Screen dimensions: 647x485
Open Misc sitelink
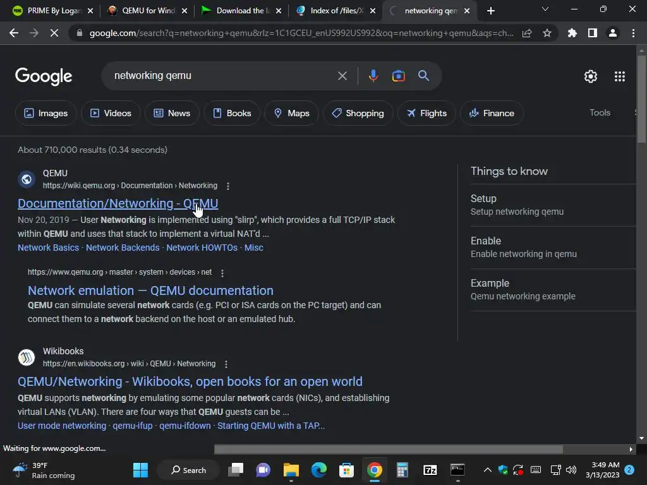(x=254, y=248)
